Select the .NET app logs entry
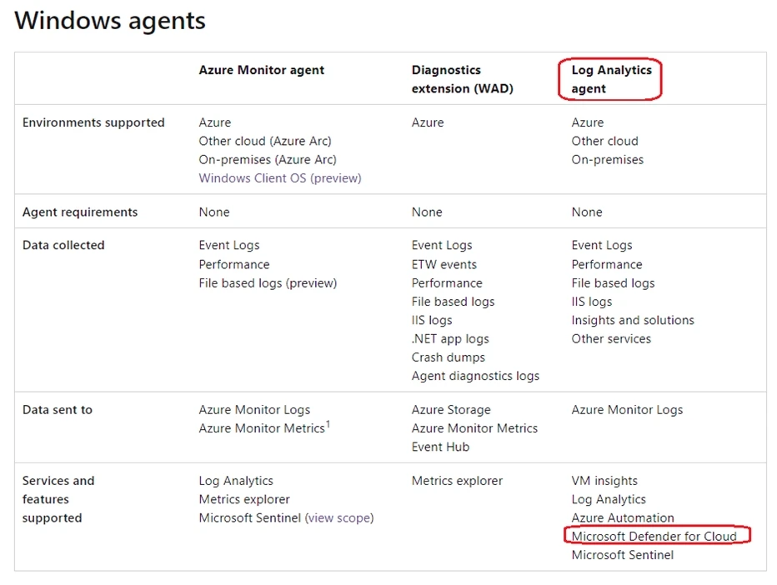This screenshot has width=777, height=585. point(450,339)
